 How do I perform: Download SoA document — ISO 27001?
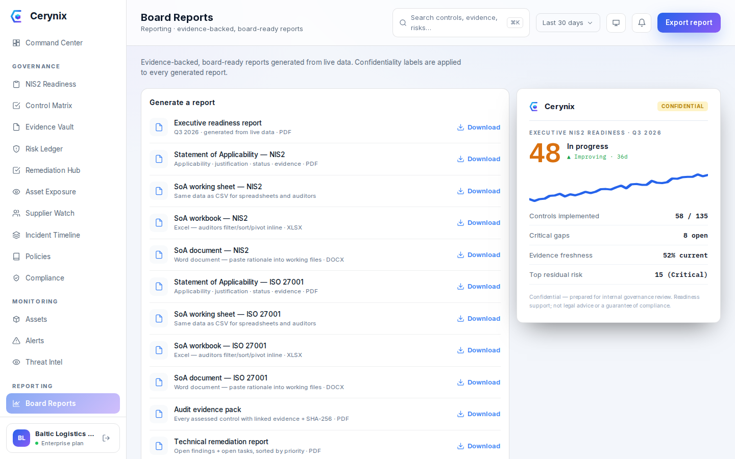(x=478, y=382)
